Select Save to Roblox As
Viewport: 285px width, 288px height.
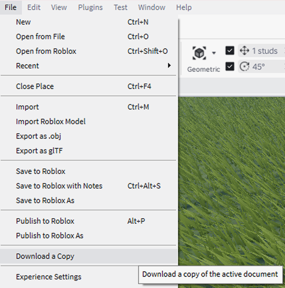[x=89, y=200]
